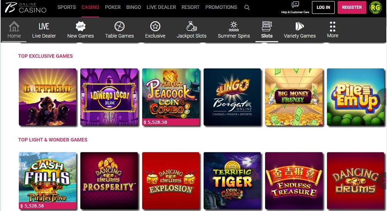The width and height of the screenshot is (387, 211).
Task: Click the Register button
Action: coord(352,7)
